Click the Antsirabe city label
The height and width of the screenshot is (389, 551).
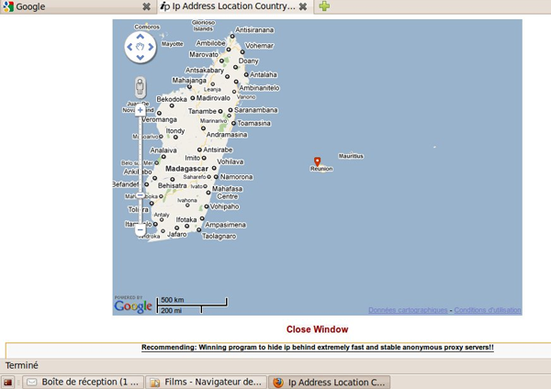[x=218, y=150]
